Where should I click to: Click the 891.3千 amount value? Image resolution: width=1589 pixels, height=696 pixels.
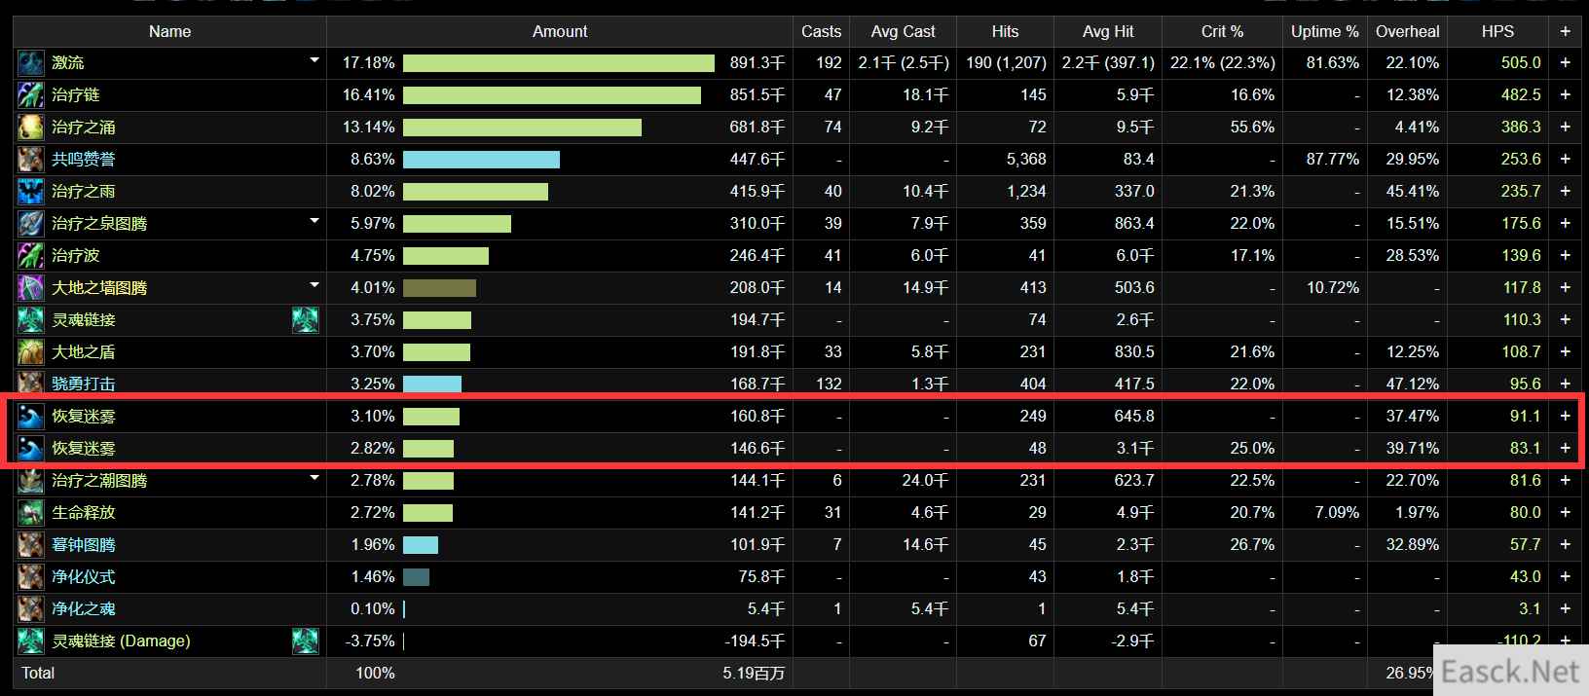tap(758, 63)
